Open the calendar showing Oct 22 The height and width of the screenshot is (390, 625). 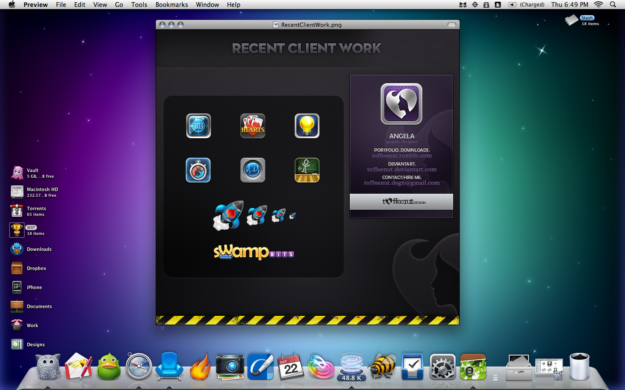[291, 367]
